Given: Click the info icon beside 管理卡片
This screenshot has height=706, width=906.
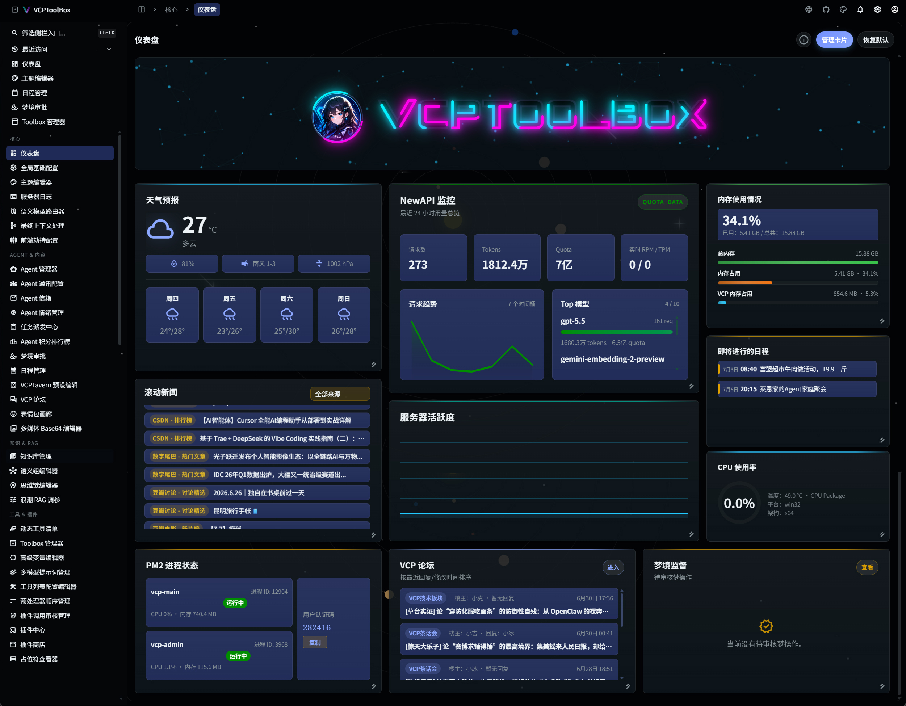Looking at the screenshot, I should coord(804,40).
